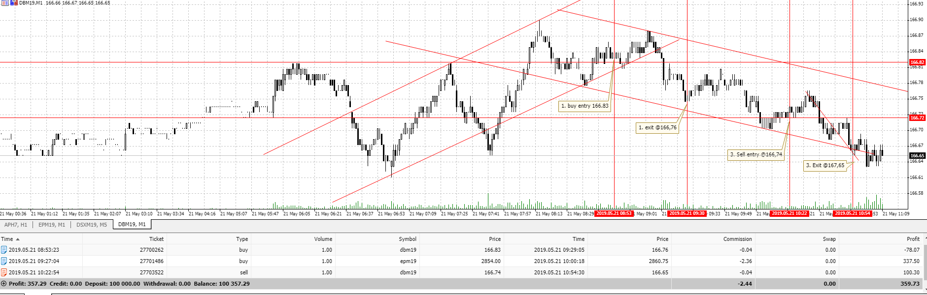Click the red 2019.05.21 09:30 time marker
The image size is (927, 295).
click(687, 213)
